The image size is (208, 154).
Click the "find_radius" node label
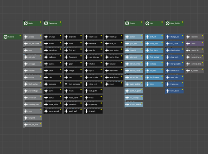pyautogui.click(x=33, y=84)
